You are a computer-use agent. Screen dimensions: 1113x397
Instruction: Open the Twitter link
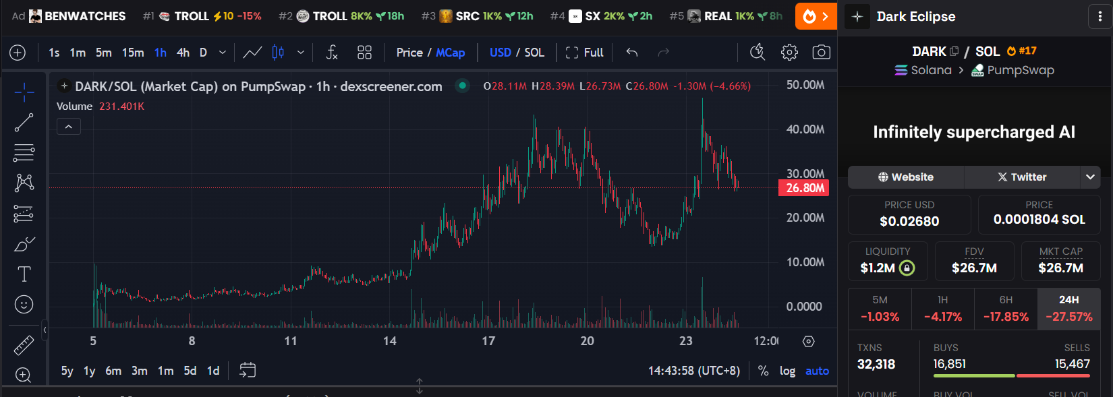pos(1022,177)
